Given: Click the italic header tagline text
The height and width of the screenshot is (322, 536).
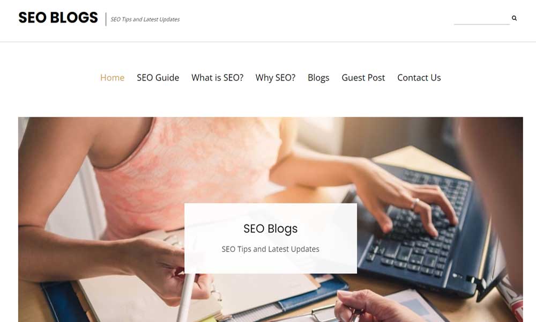Looking at the screenshot, I should point(145,19).
